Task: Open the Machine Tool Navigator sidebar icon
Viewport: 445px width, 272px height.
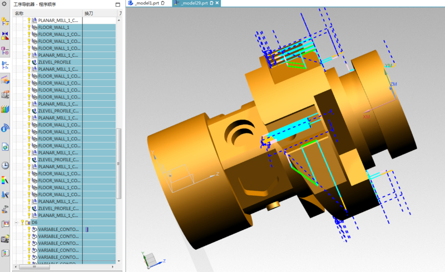Action: tap(5, 94)
